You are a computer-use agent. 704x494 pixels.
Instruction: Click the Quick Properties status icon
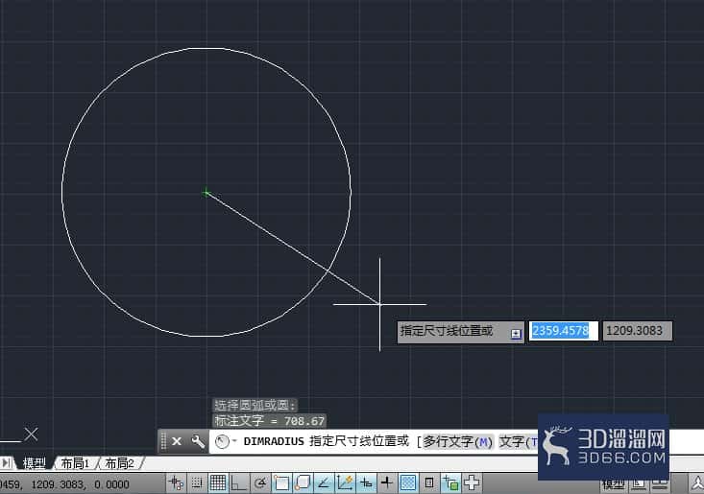click(x=429, y=482)
